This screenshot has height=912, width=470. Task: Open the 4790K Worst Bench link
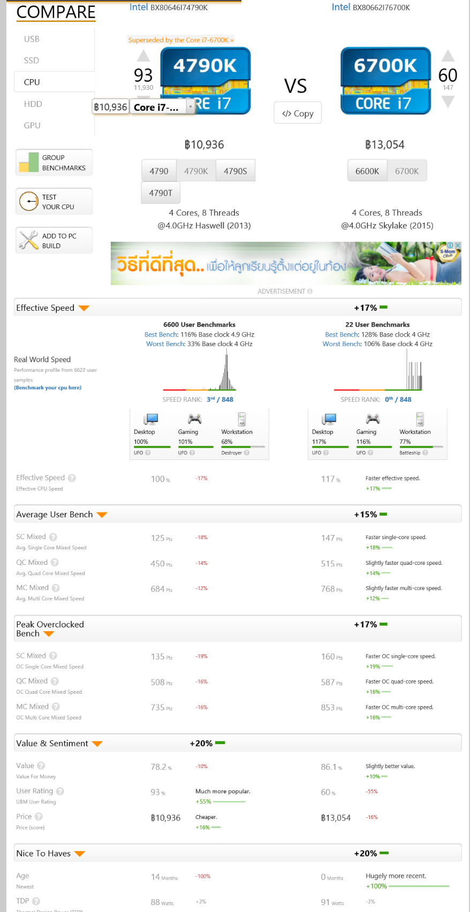tap(165, 344)
